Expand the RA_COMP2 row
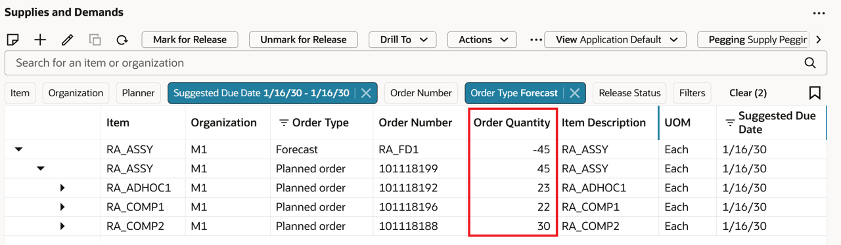The image size is (841, 245). point(62,226)
